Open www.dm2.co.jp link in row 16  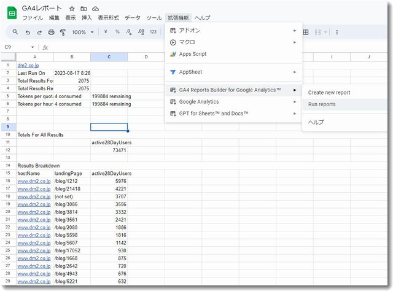click(x=34, y=181)
